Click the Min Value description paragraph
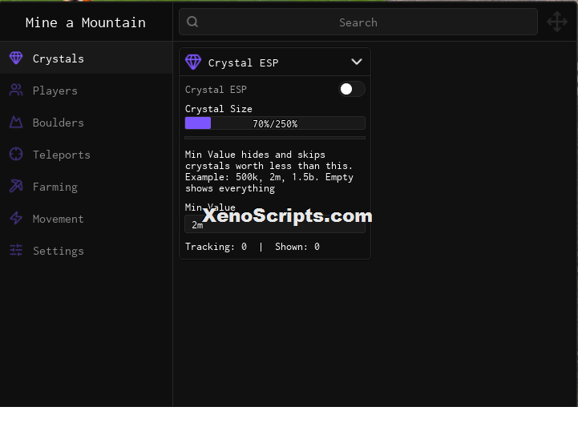The height and width of the screenshot is (431, 578). coord(269,171)
